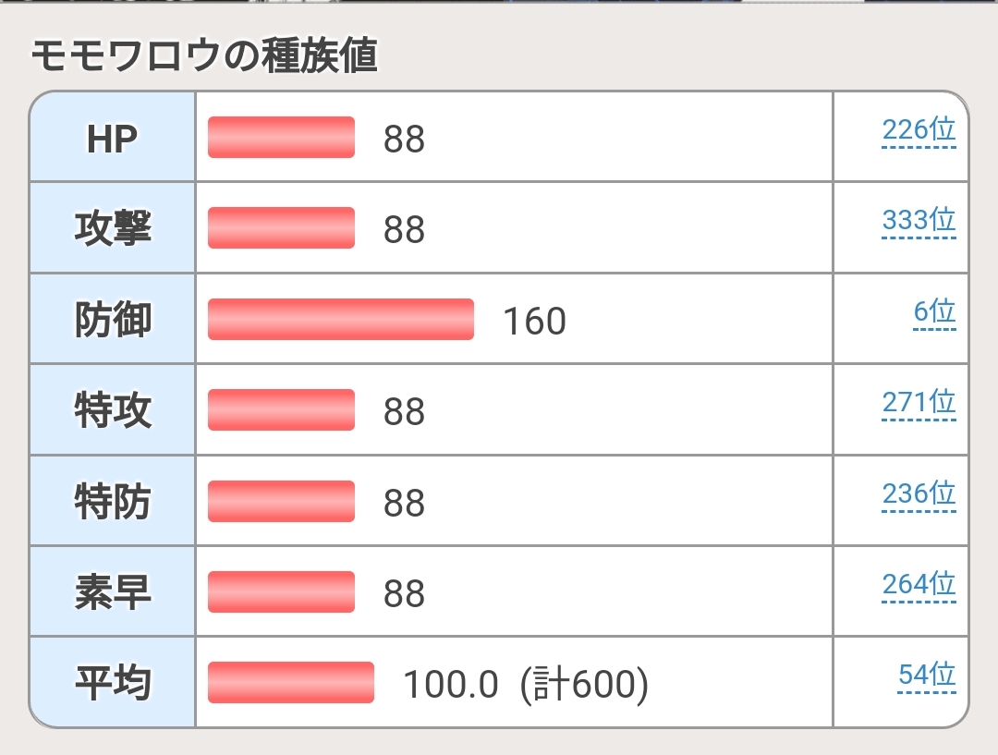
Task: Open the speed ranking link 264位
Action: [x=919, y=584]
